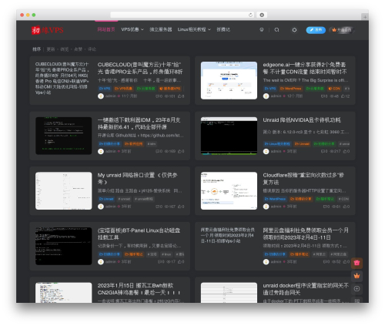Click the Unraid NVIDIA post thumbnail

tap(229, 136)
